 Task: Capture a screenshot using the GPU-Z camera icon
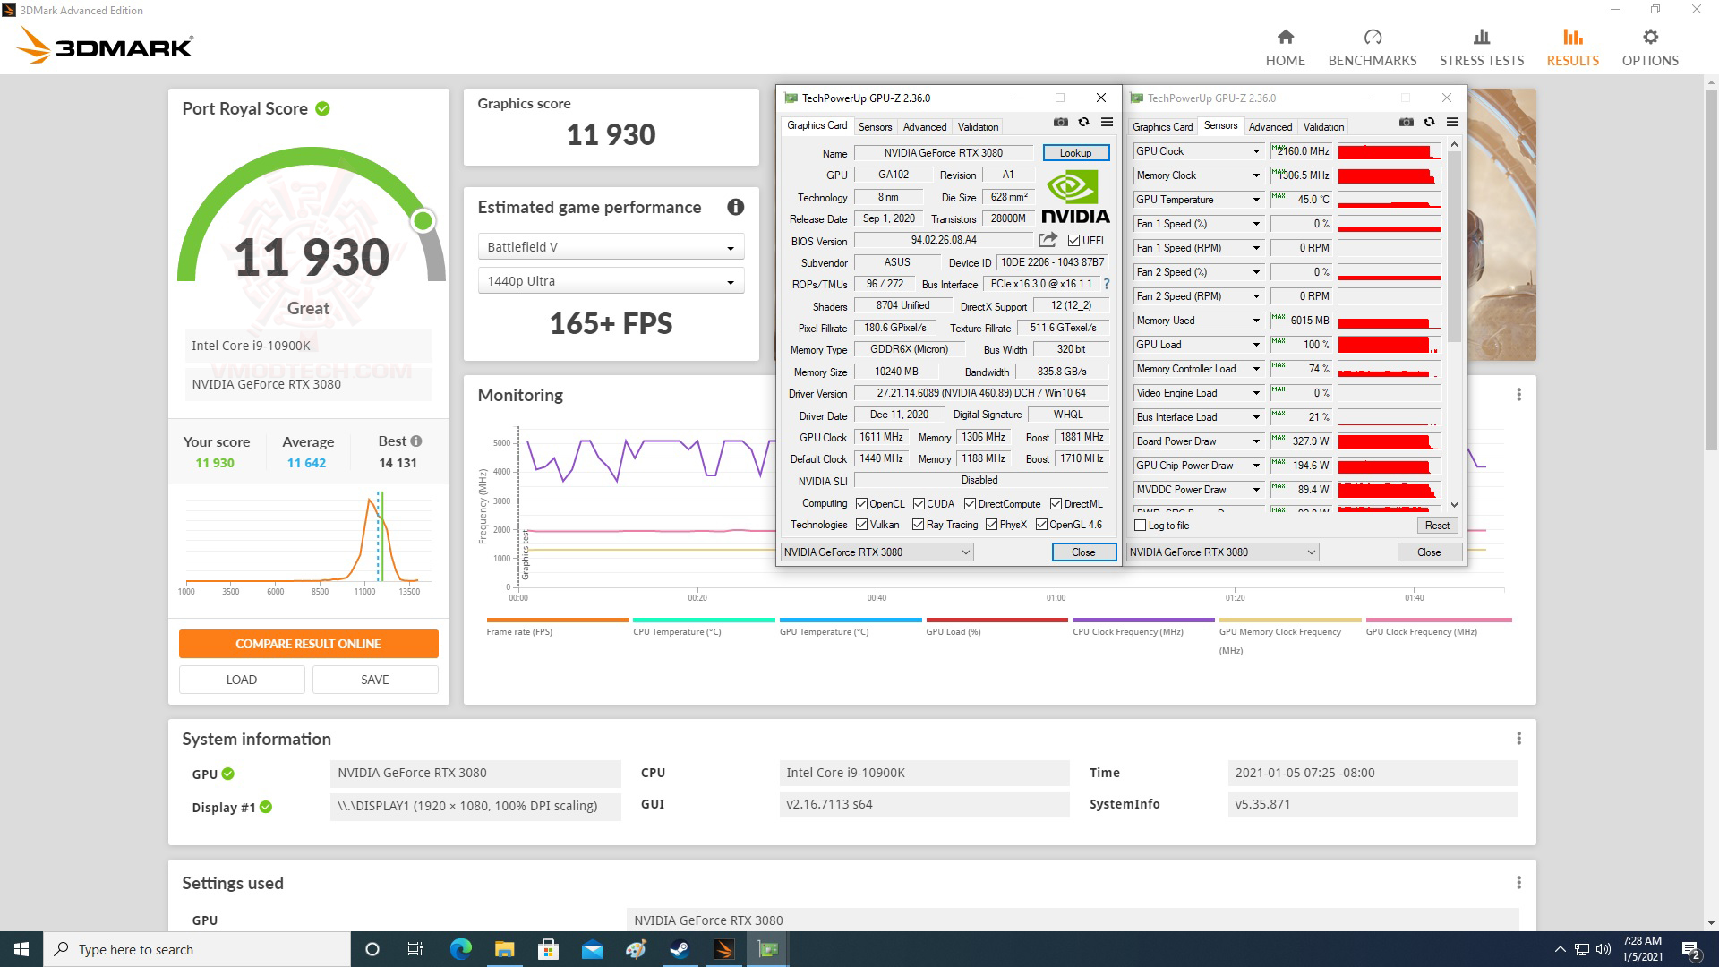[x=1060, y=123]
